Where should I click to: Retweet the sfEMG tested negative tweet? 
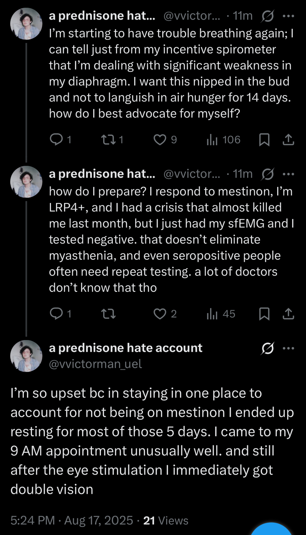pyautogui.click(x=108, y=314)
